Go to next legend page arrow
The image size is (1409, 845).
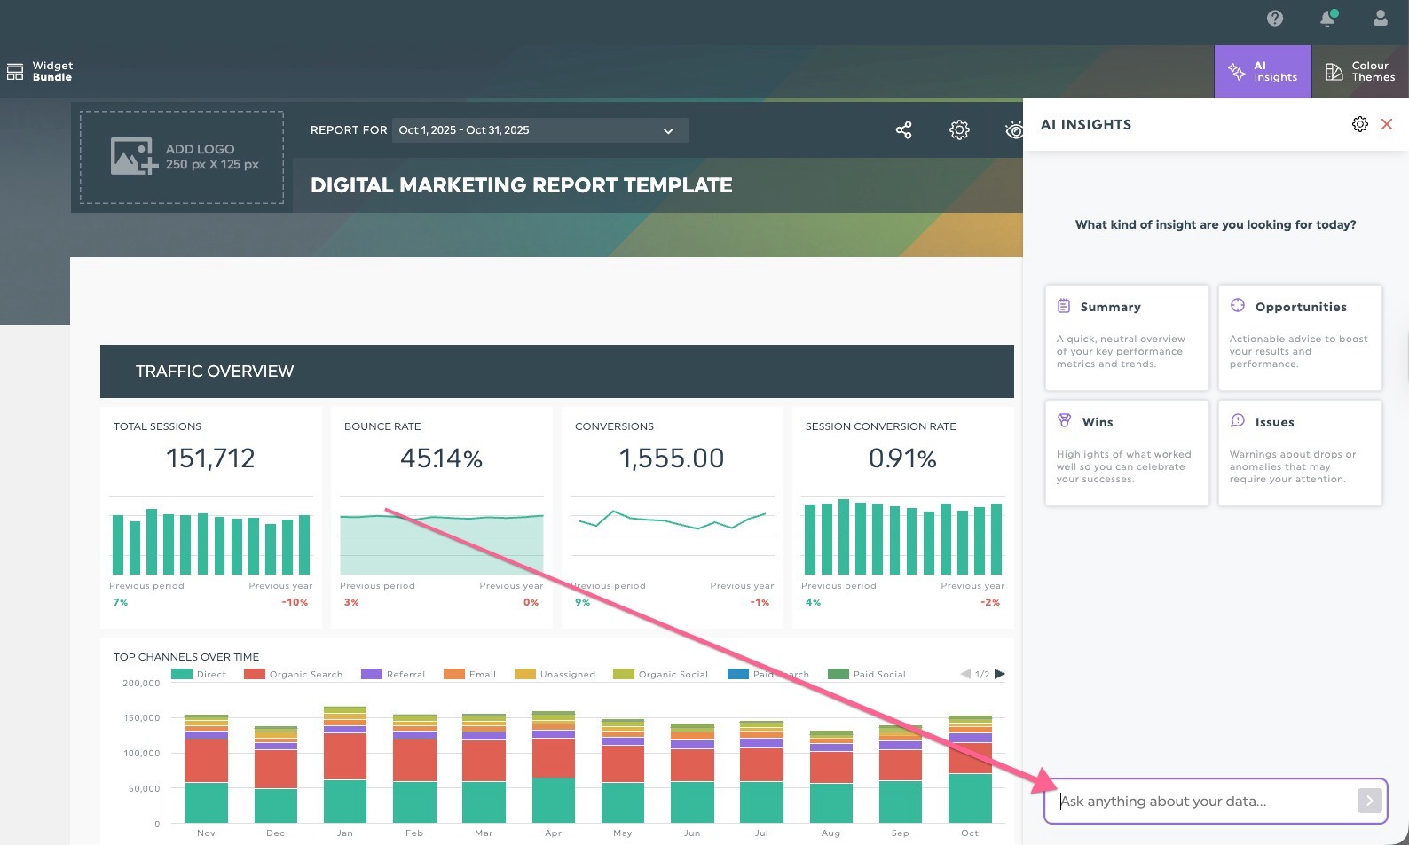1000,674
